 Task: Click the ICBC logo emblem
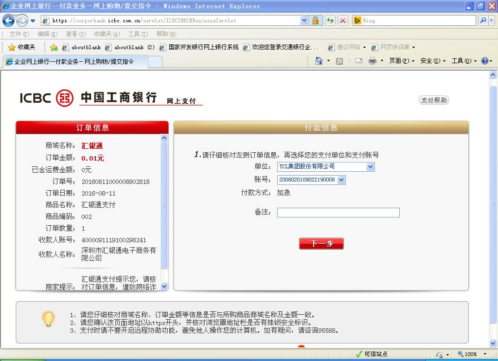[x=65, y=98]
